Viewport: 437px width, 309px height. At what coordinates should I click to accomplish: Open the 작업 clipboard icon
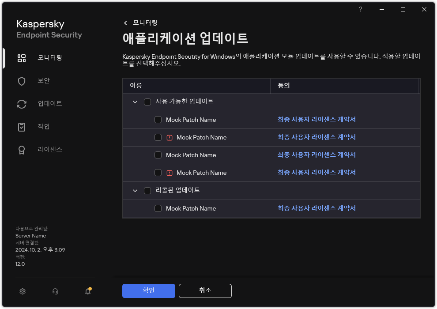(x=22, y=127)
